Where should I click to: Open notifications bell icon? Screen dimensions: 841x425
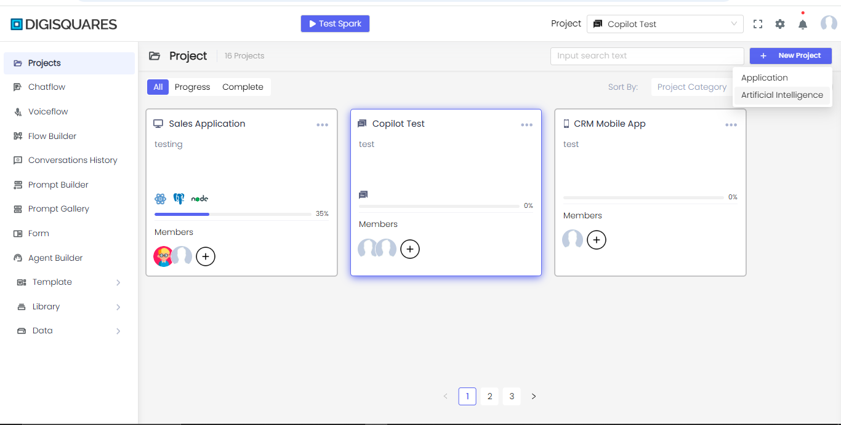click(803, 24)
